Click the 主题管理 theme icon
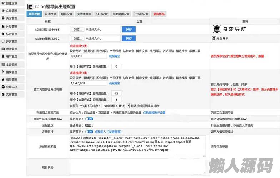This screenshot has height=178, width=280. [x=3, y=64]
